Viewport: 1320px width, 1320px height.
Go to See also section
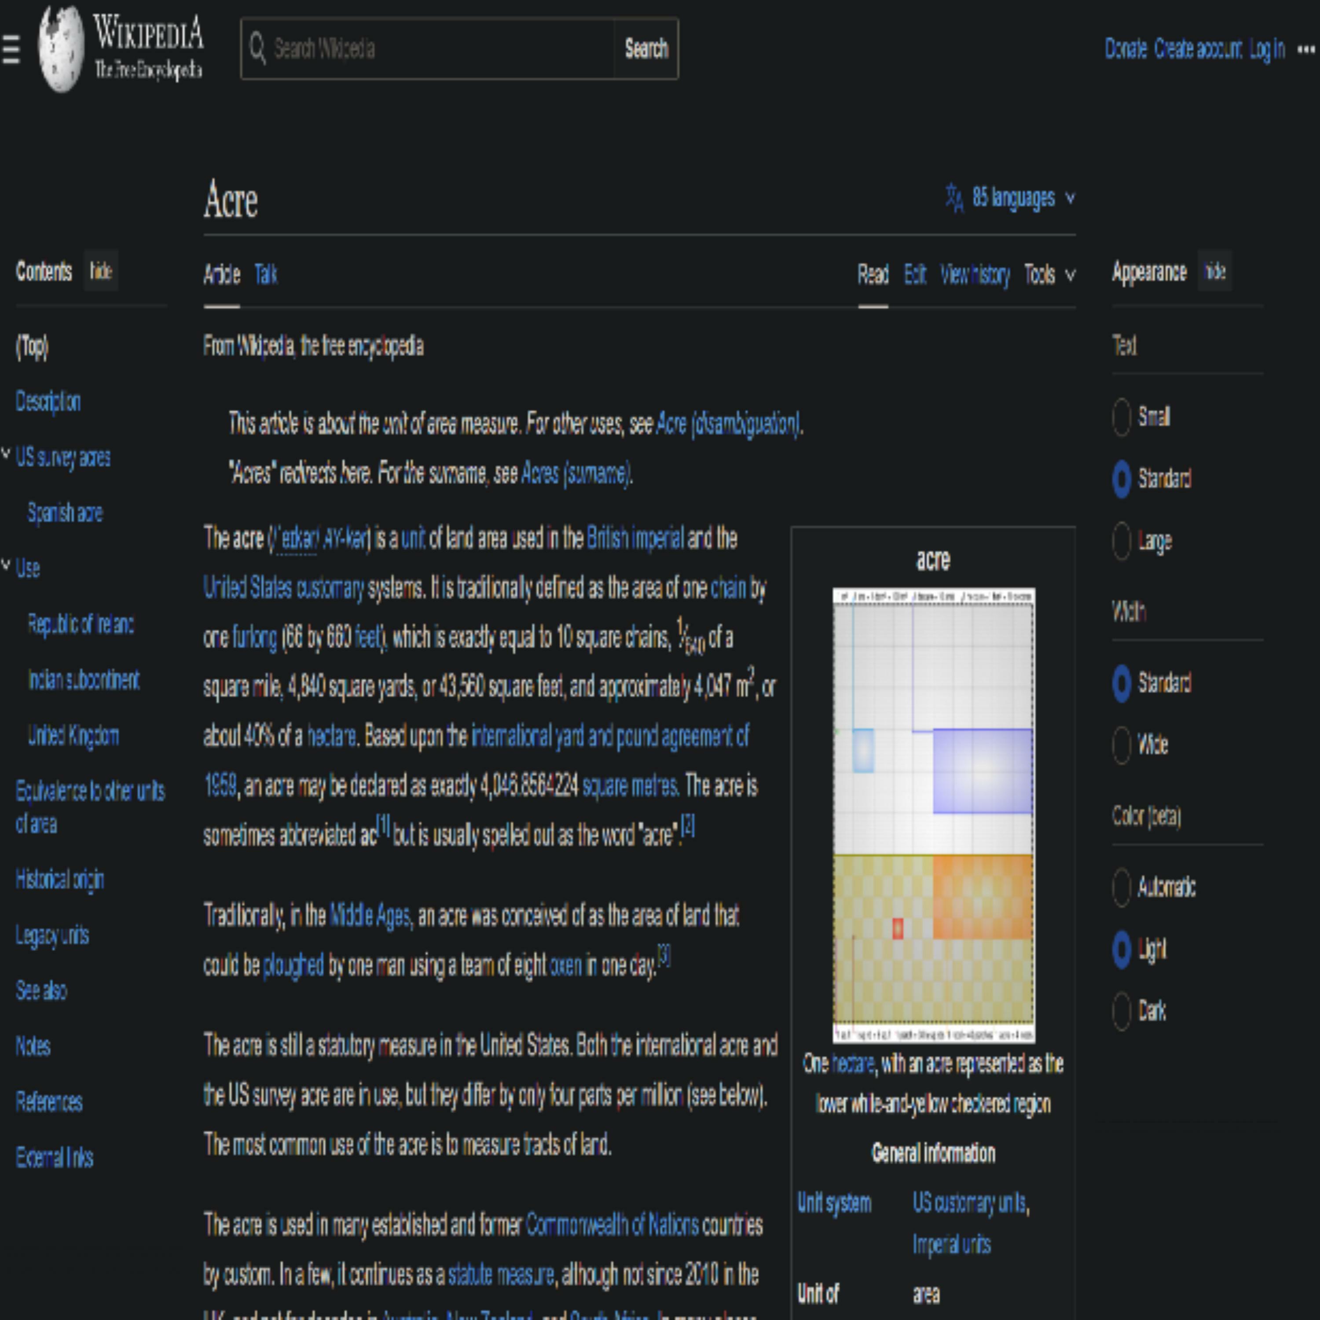41,991
